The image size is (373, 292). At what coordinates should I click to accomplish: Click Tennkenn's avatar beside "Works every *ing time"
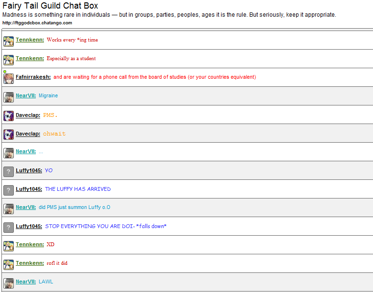click(8, 41)
